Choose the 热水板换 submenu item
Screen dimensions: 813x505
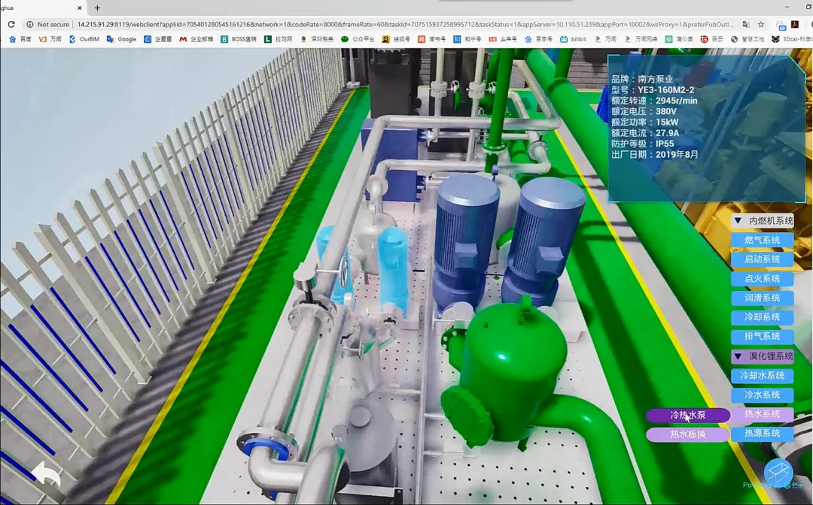(x=687, y=434)
